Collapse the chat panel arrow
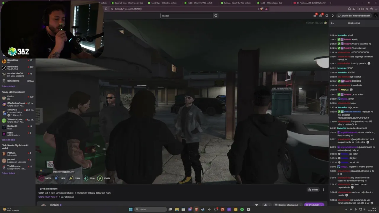 coord(333,23)
